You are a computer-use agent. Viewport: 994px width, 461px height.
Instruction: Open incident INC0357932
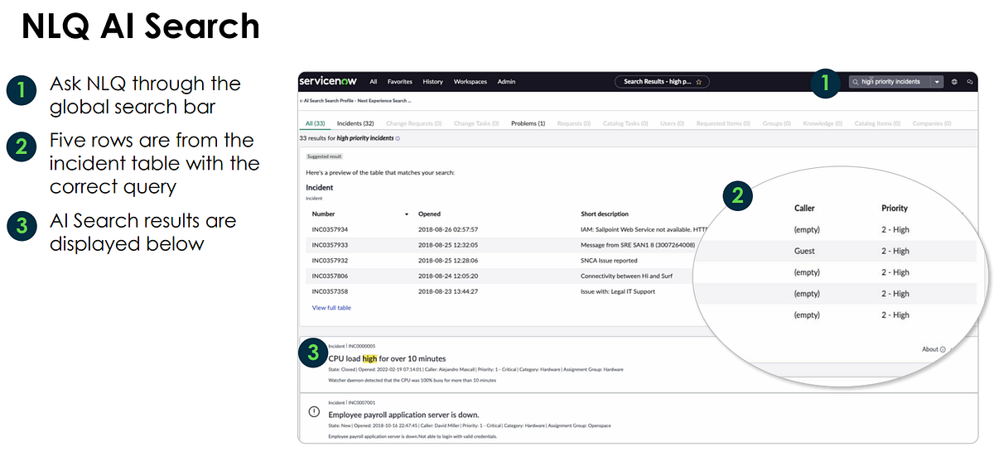pyautogui.click(x=330, y=261)
